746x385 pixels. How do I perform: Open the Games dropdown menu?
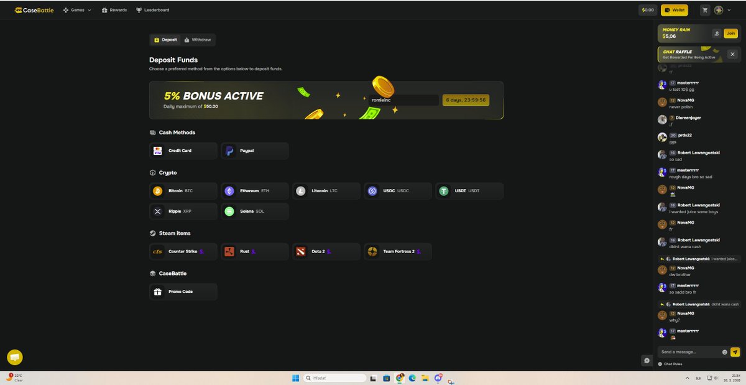(x=77, y=10)
